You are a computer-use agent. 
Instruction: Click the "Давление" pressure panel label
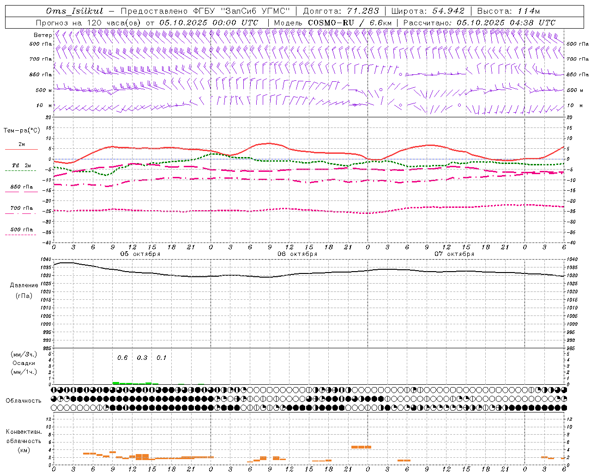[24, 285]
